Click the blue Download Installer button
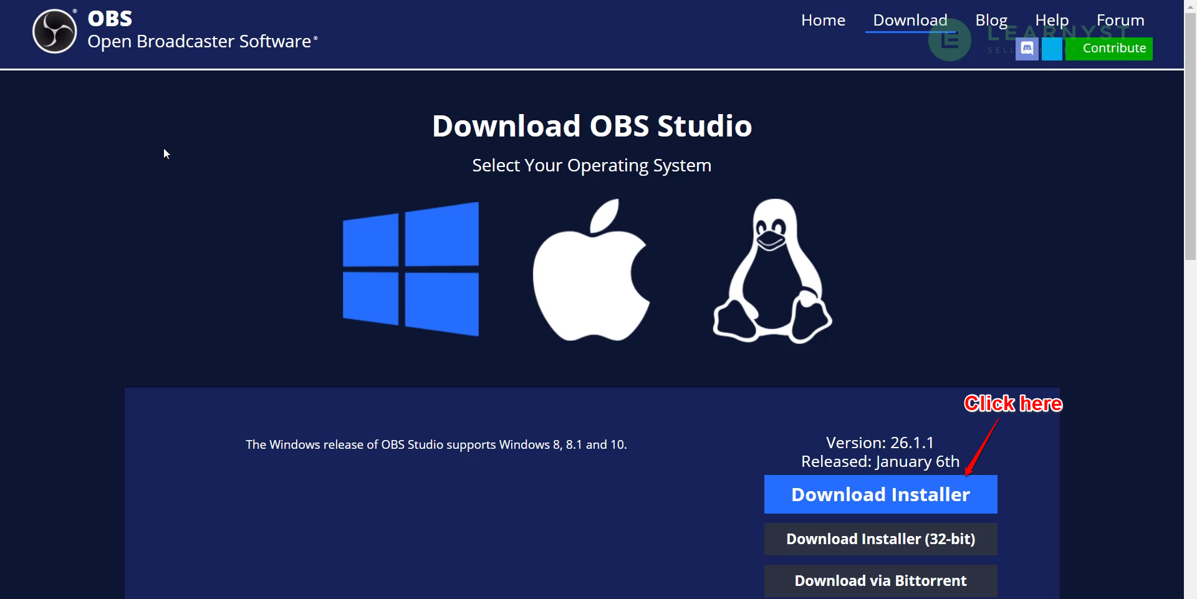The height and width of the screenshot is (599, 1197). tap(880, 494)
